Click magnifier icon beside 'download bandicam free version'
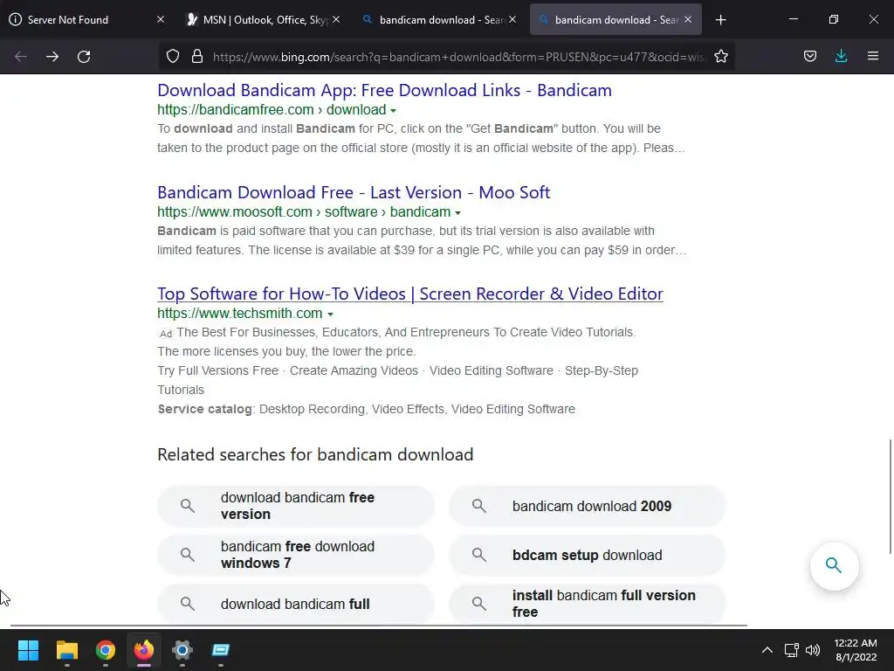 tap(188, 506)
